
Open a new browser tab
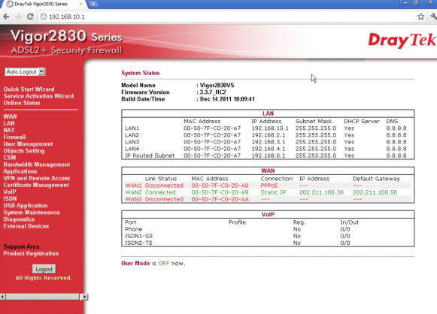(93, 4)
